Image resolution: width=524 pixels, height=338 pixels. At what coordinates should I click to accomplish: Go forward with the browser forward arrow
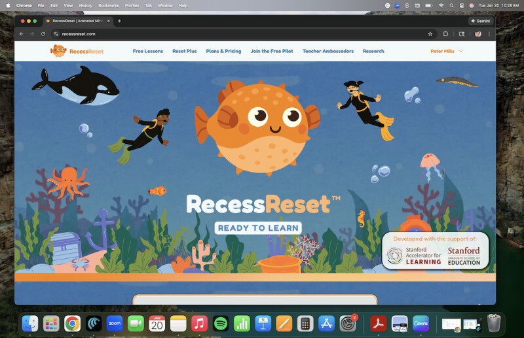tap(32, 34)
